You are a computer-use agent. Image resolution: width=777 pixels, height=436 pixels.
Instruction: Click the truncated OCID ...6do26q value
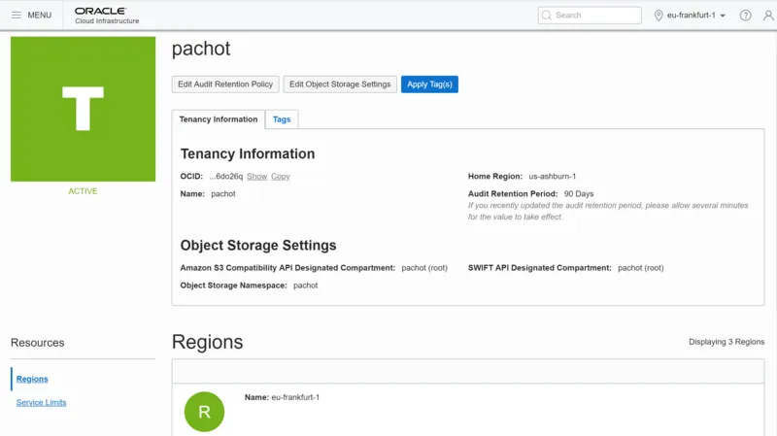(x=226, y=177)
